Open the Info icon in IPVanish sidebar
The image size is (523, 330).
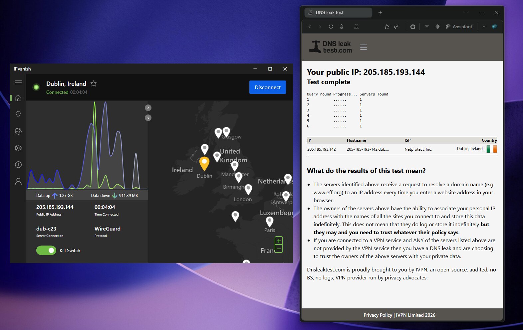(x=18, y=165)
